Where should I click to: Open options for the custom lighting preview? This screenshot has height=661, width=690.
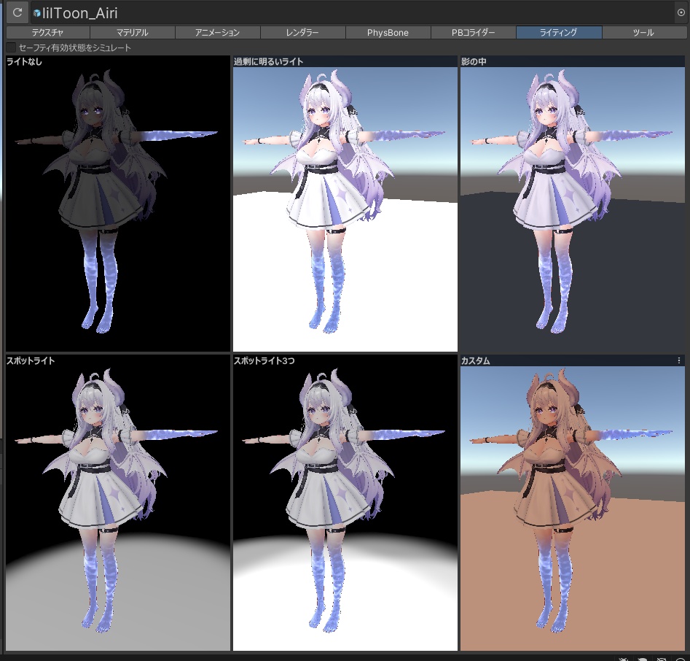click(679, 360)
